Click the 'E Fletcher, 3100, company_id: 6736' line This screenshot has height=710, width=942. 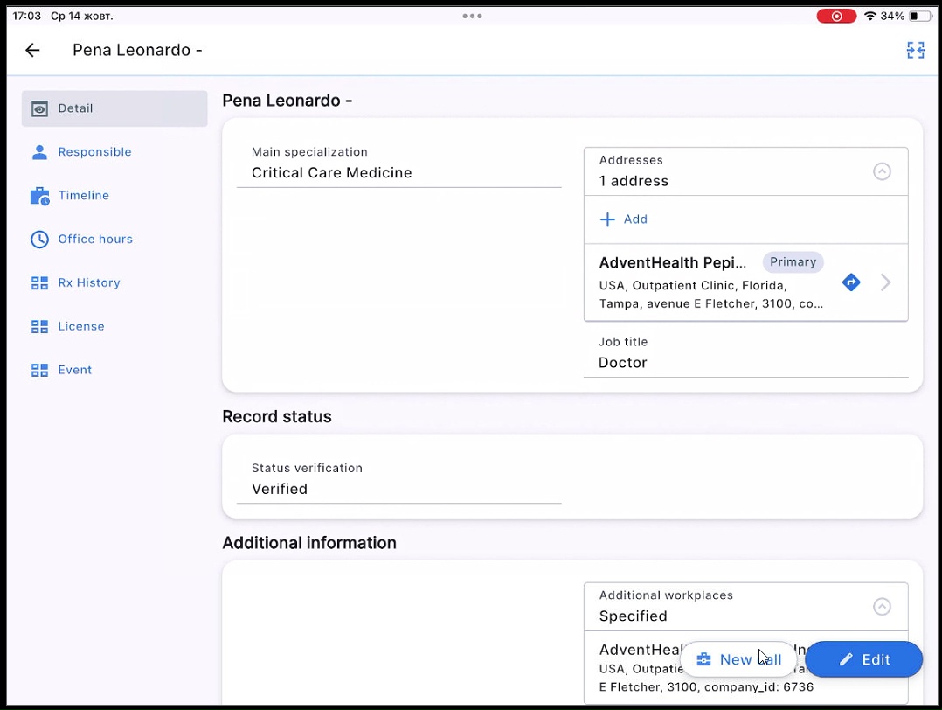coord(706,687)
